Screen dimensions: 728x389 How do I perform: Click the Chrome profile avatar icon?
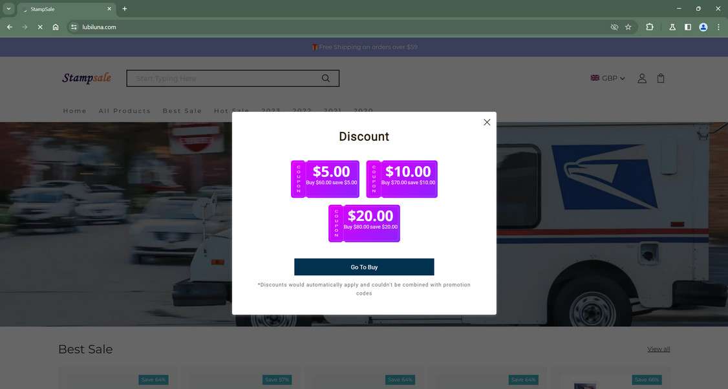(x=703, y=27)
